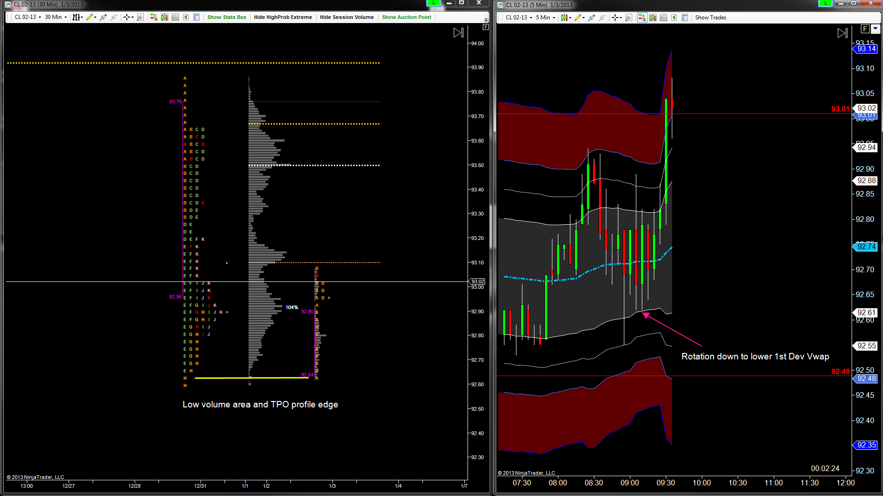The width and height of the screenshot is (883, 496).
Task: Maximize the 5 Min chart window
Action: 853,3
